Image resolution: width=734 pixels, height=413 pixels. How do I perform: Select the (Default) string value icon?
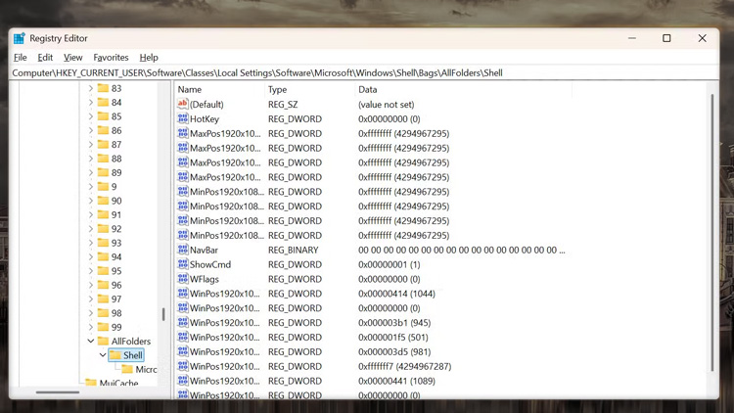coord(183,104)
